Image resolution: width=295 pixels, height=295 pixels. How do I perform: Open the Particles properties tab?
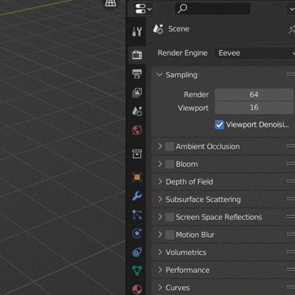pyautogui.click(x=137, y=215)
